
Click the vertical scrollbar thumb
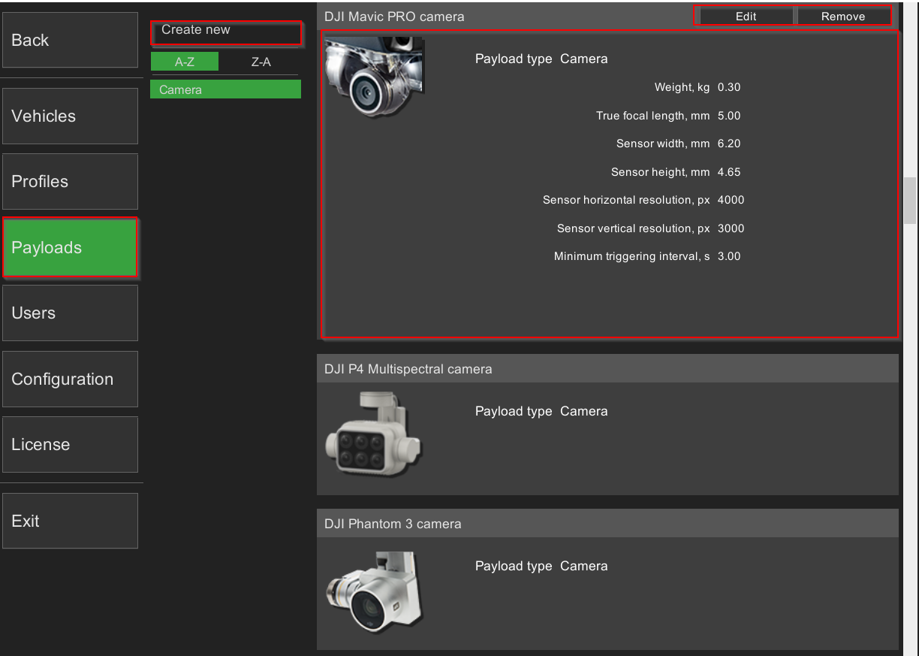click(x=910, y=199)
